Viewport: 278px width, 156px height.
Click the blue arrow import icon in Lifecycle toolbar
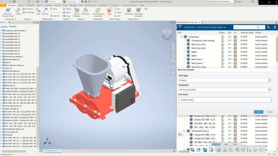click(205, 150)
